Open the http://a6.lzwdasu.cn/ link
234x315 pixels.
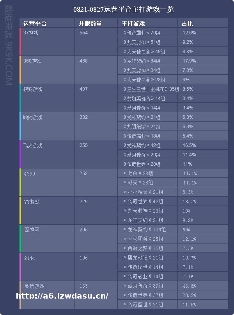62,295
